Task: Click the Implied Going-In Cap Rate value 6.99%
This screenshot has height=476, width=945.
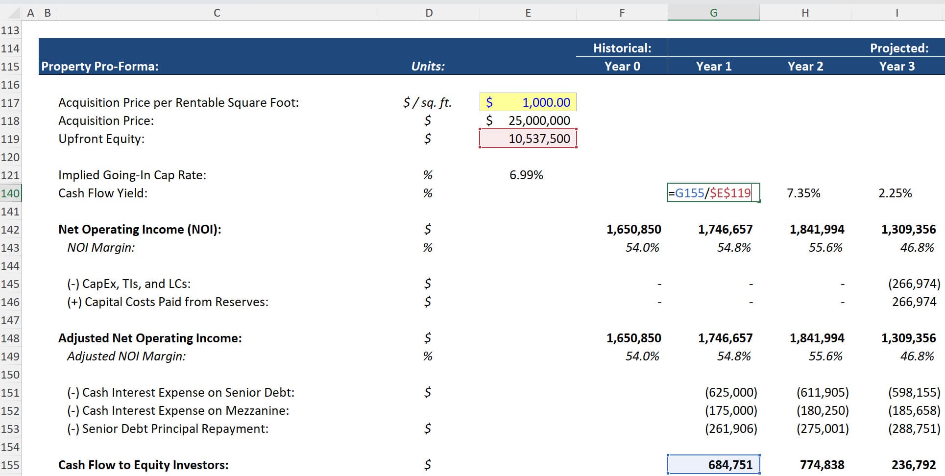Action: pos(527,174)
